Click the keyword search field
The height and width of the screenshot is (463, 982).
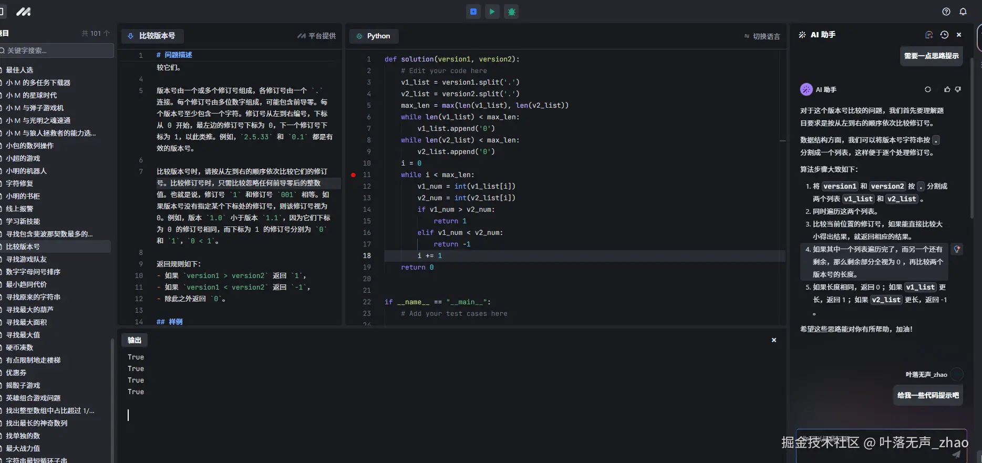58,50
